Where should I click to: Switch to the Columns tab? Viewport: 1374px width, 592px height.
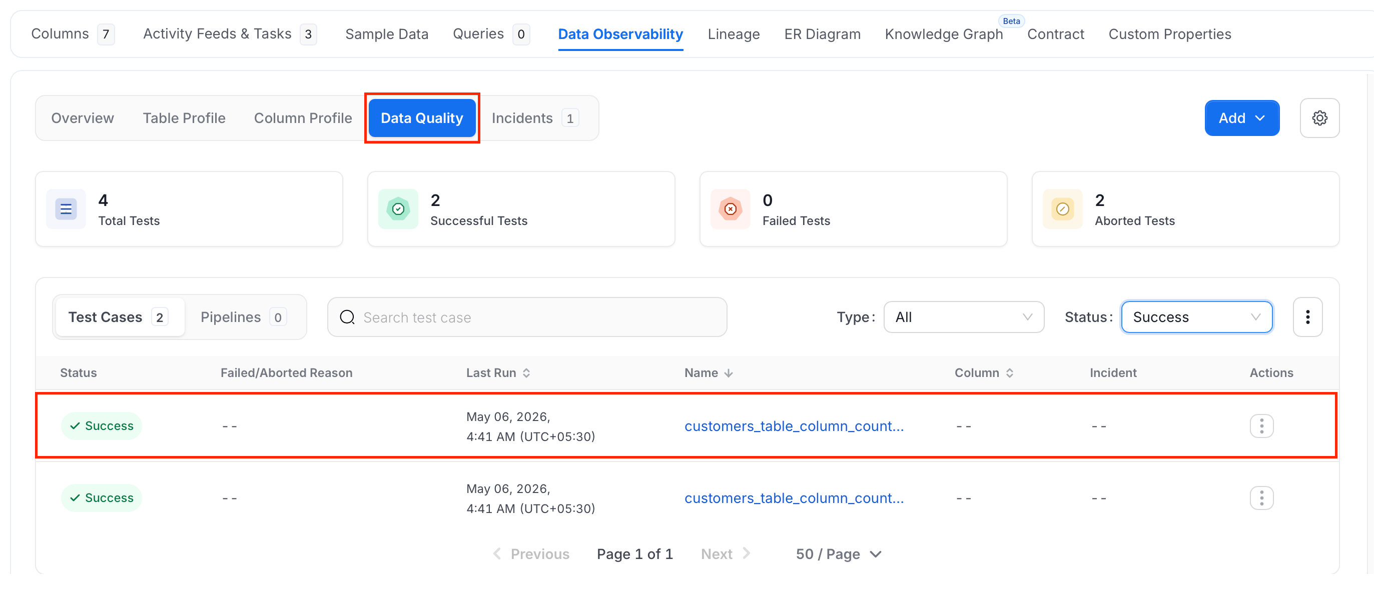[73, 34]
